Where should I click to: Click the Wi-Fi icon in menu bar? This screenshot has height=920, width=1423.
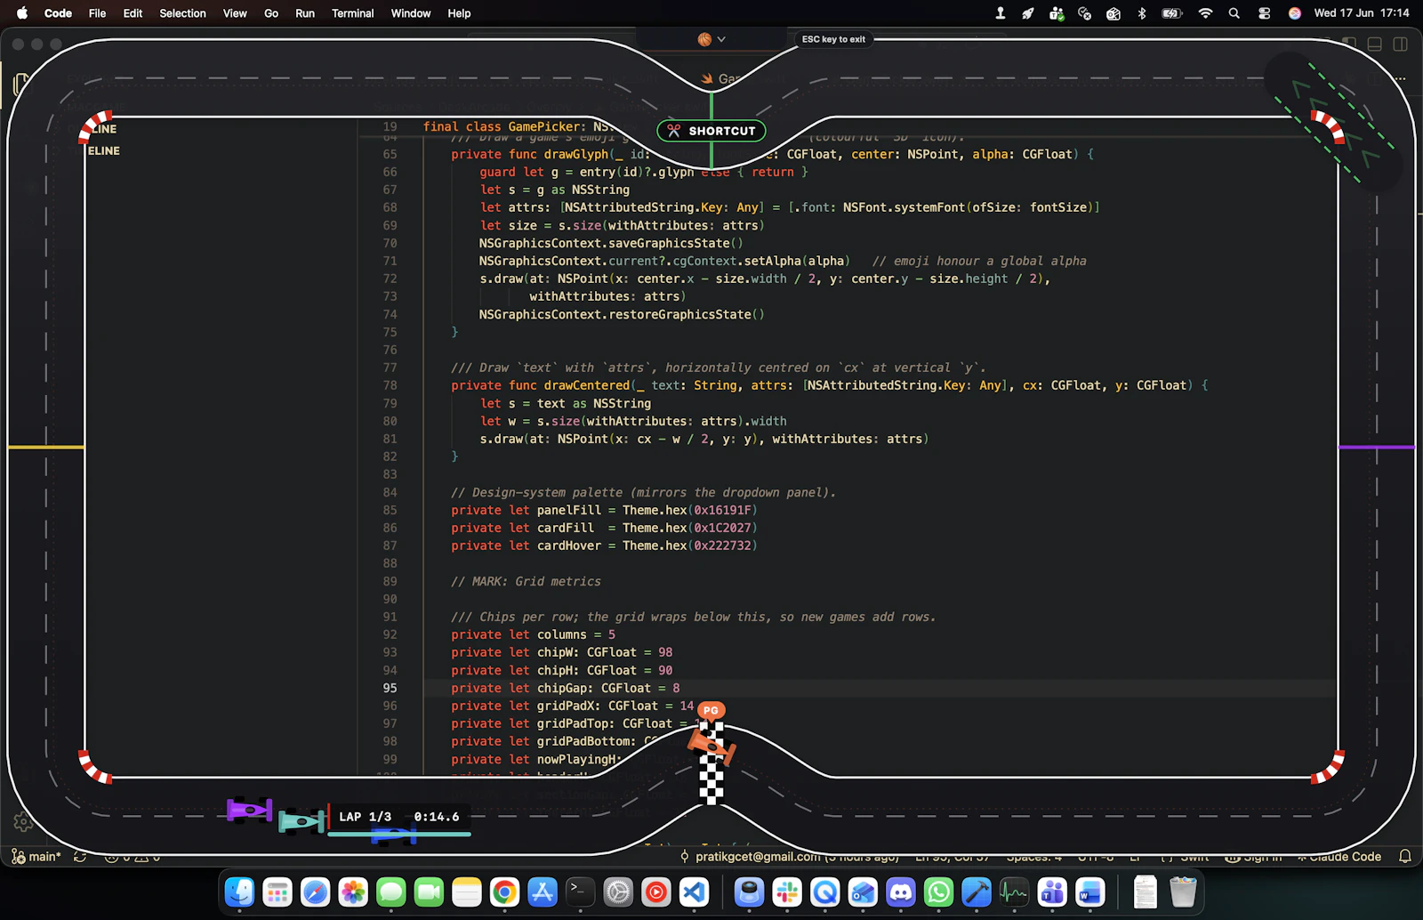coord(1205,13)
